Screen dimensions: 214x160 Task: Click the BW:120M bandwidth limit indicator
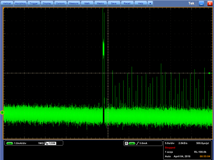coord(50,143)
